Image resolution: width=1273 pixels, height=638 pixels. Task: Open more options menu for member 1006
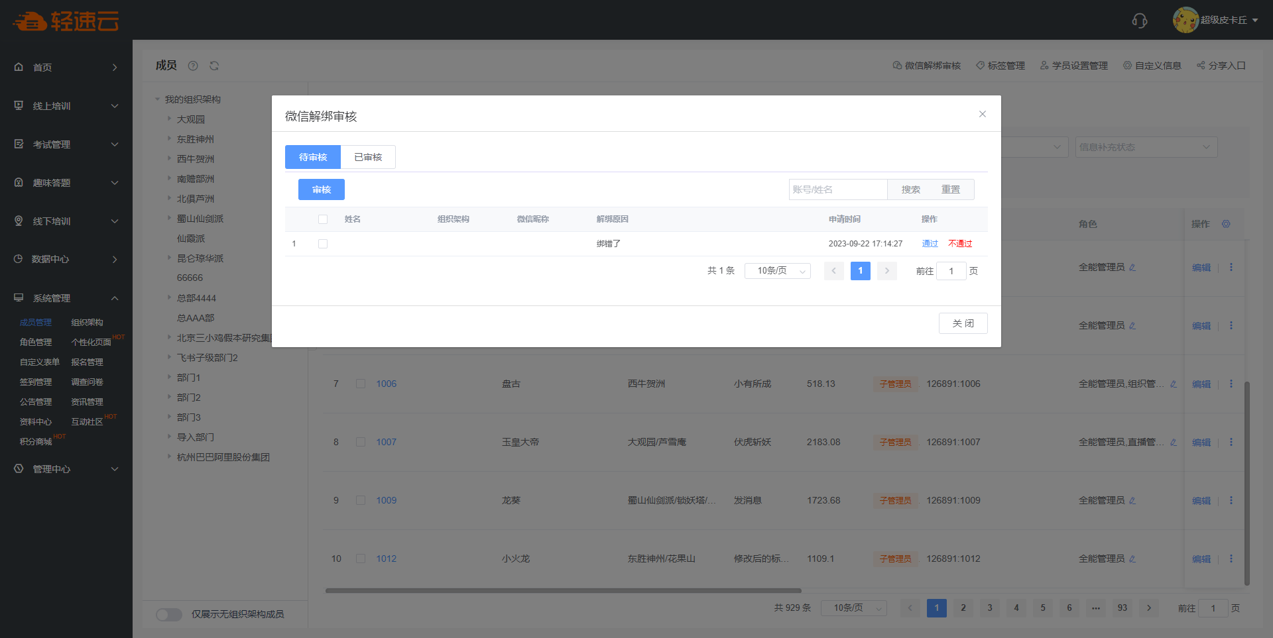tap(1231, 384)
